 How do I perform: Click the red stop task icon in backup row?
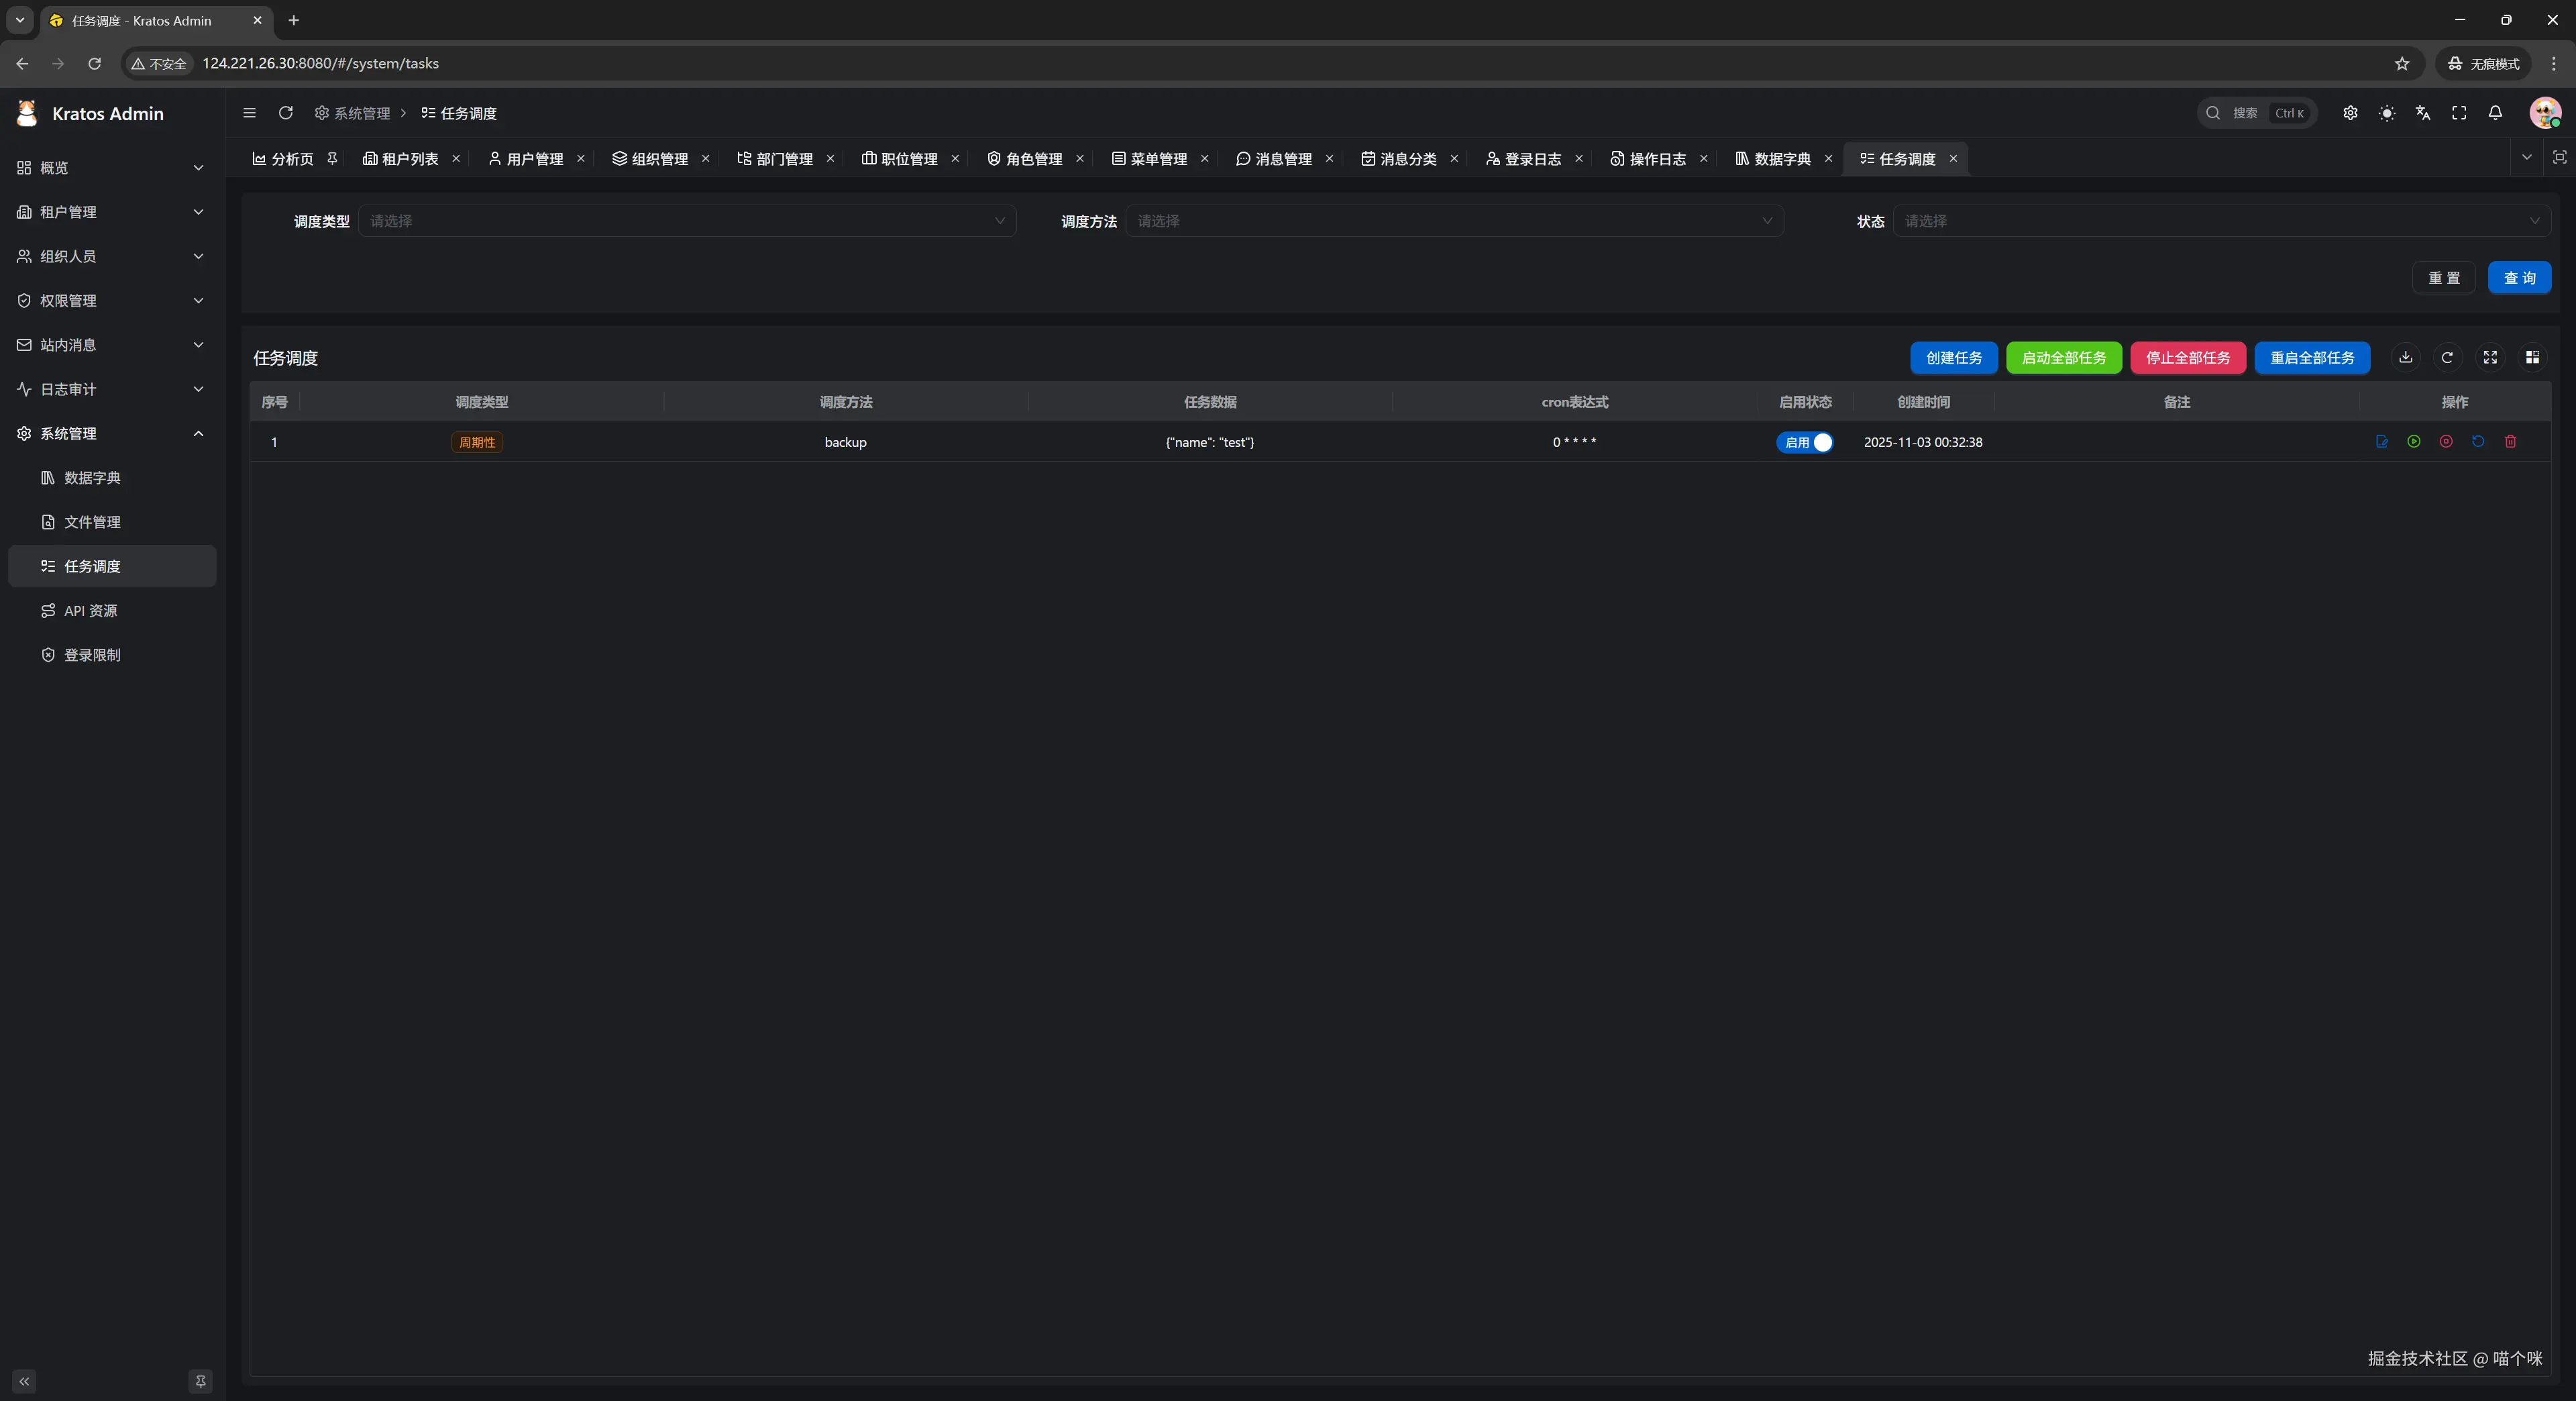pyautogui.click(x=2446, y=441)
